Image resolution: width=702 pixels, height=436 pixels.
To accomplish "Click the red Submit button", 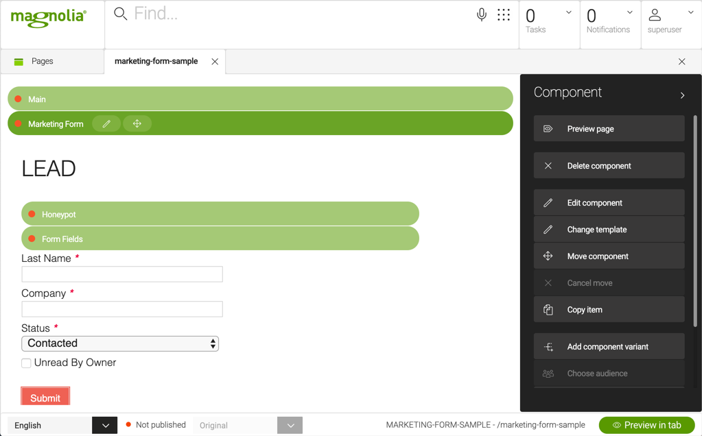I will coord(45,396).
